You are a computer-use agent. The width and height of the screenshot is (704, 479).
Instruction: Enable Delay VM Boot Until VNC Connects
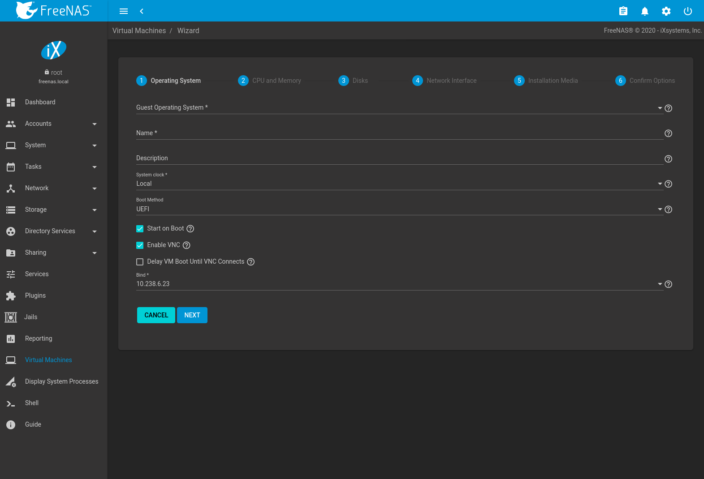click(140, 262)
